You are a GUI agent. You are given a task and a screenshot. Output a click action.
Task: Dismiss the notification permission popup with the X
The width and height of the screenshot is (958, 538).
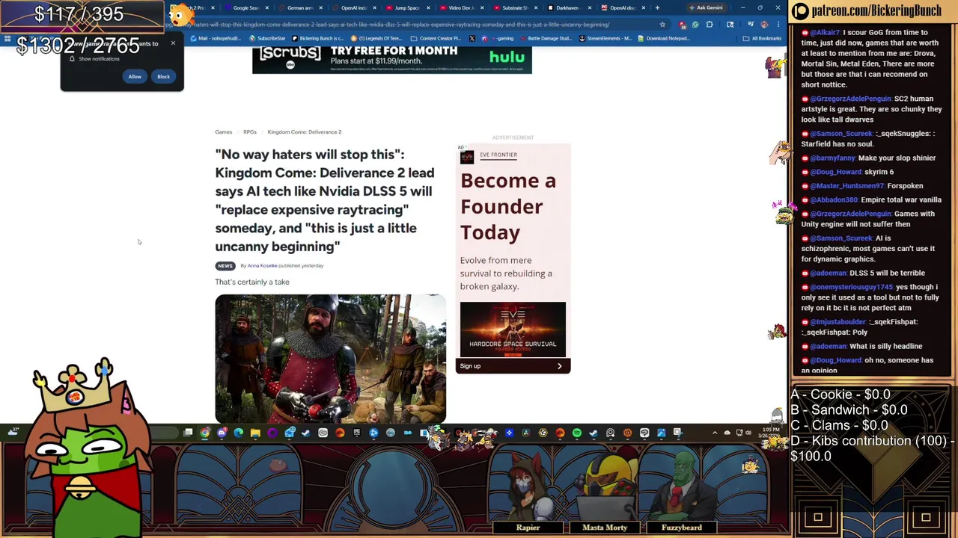coord(173,43)
